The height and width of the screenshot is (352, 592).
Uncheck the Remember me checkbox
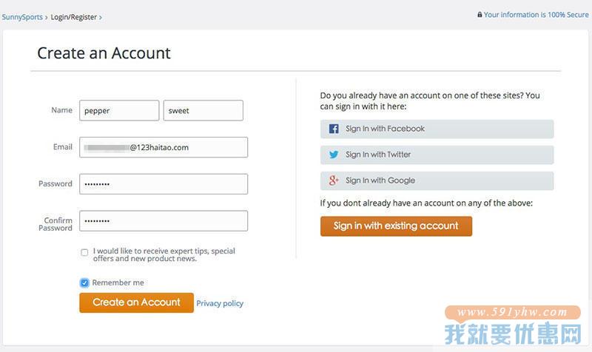(x=84, y=282)
